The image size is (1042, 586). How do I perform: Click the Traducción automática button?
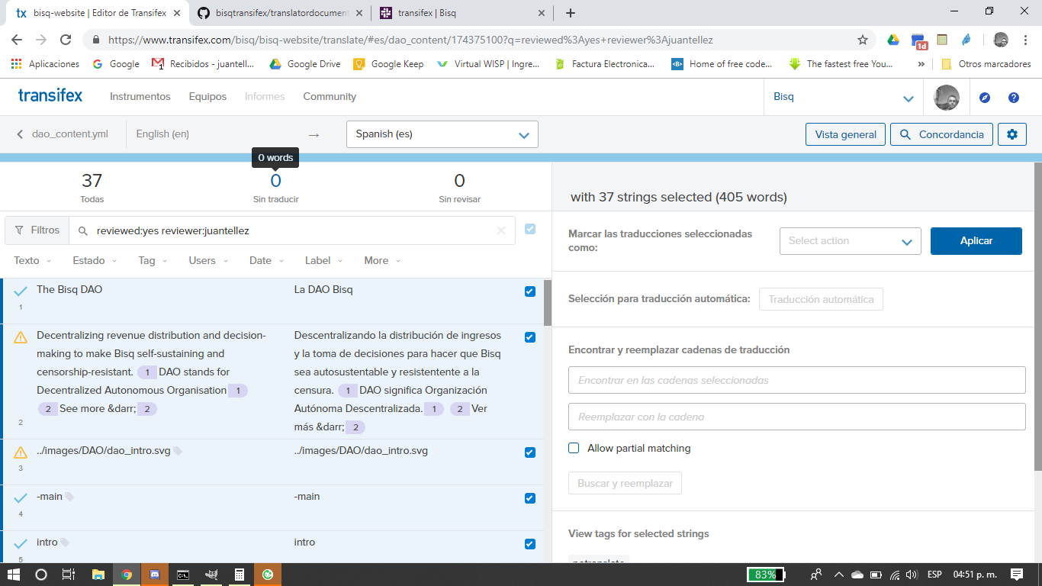click(x=821, y=299)
